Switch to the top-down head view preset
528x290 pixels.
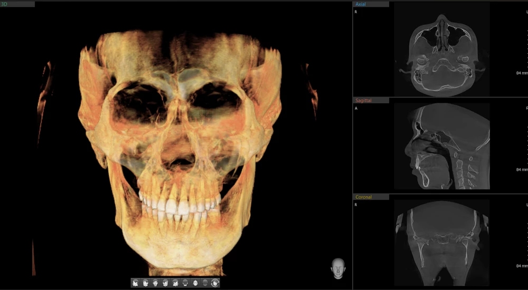[x=195, y=283]
